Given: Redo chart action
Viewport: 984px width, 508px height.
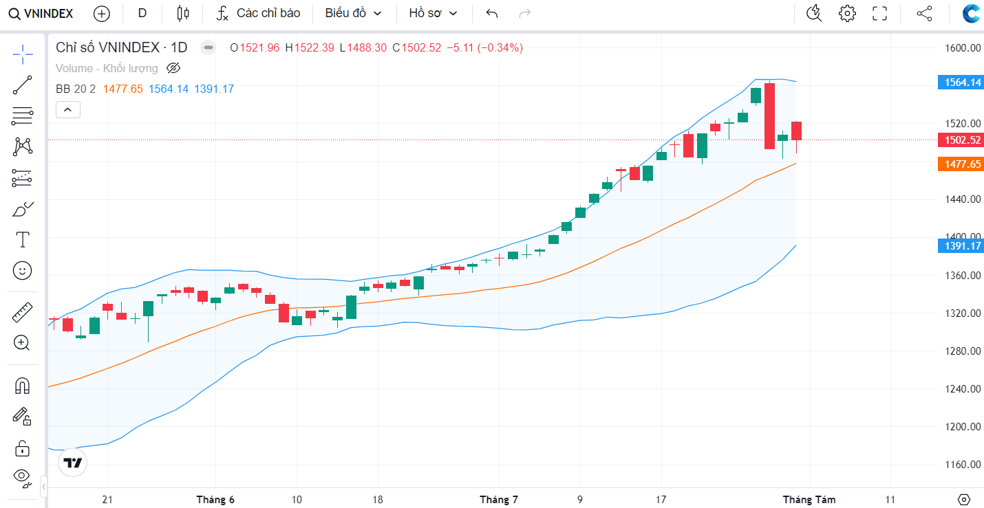Looking at the screenshot, I should click(525, 13).
